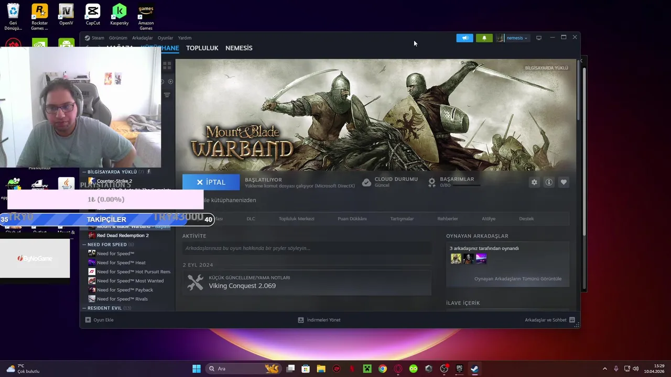The height and width of the screenshot is (377, 671).
Task: Open the Destek support tab
Action: click(526, 219)
